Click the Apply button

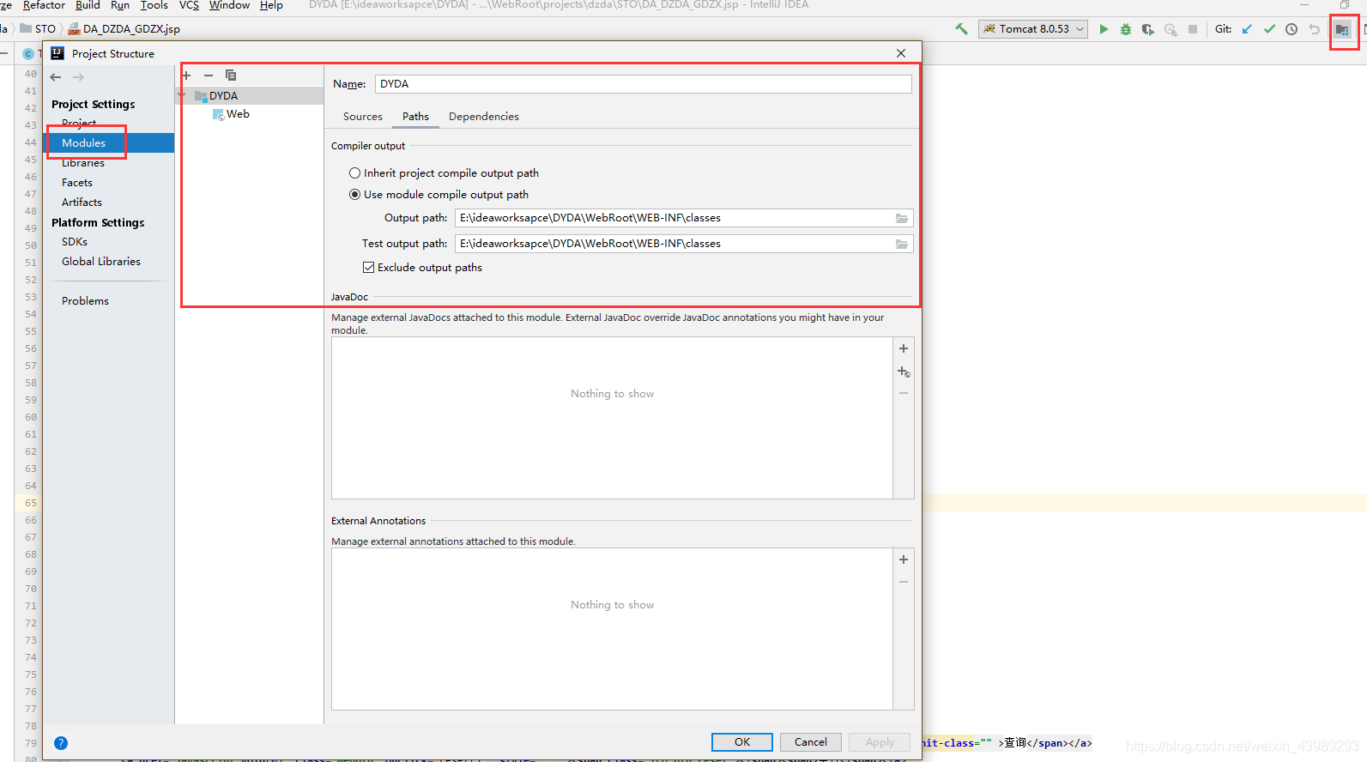880,742
